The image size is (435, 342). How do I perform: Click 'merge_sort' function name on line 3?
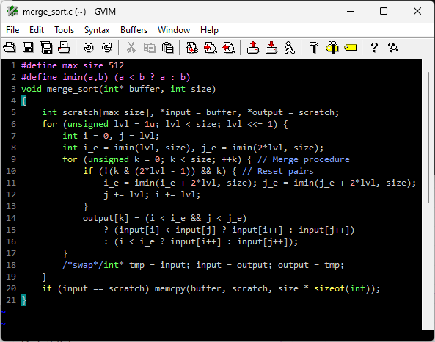(x=73, y=89)
